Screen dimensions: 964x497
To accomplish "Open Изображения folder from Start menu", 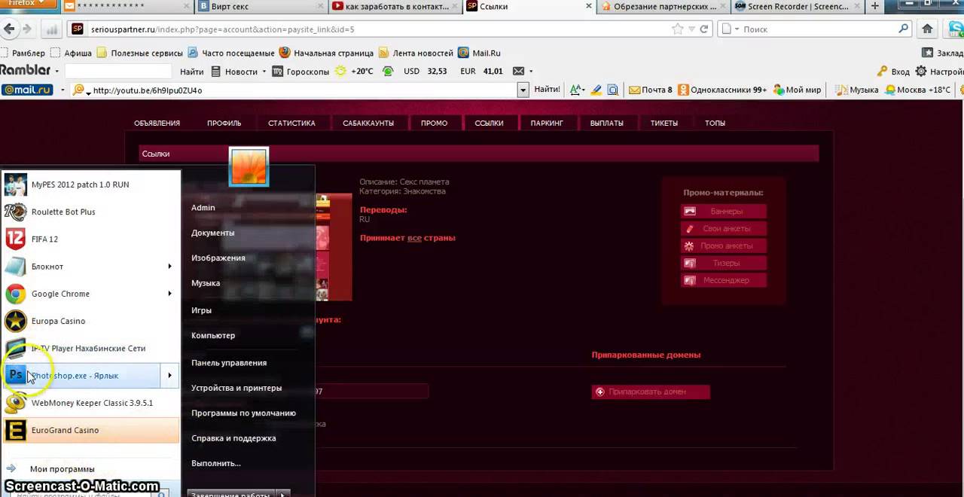I will click(x=218, y=258).
